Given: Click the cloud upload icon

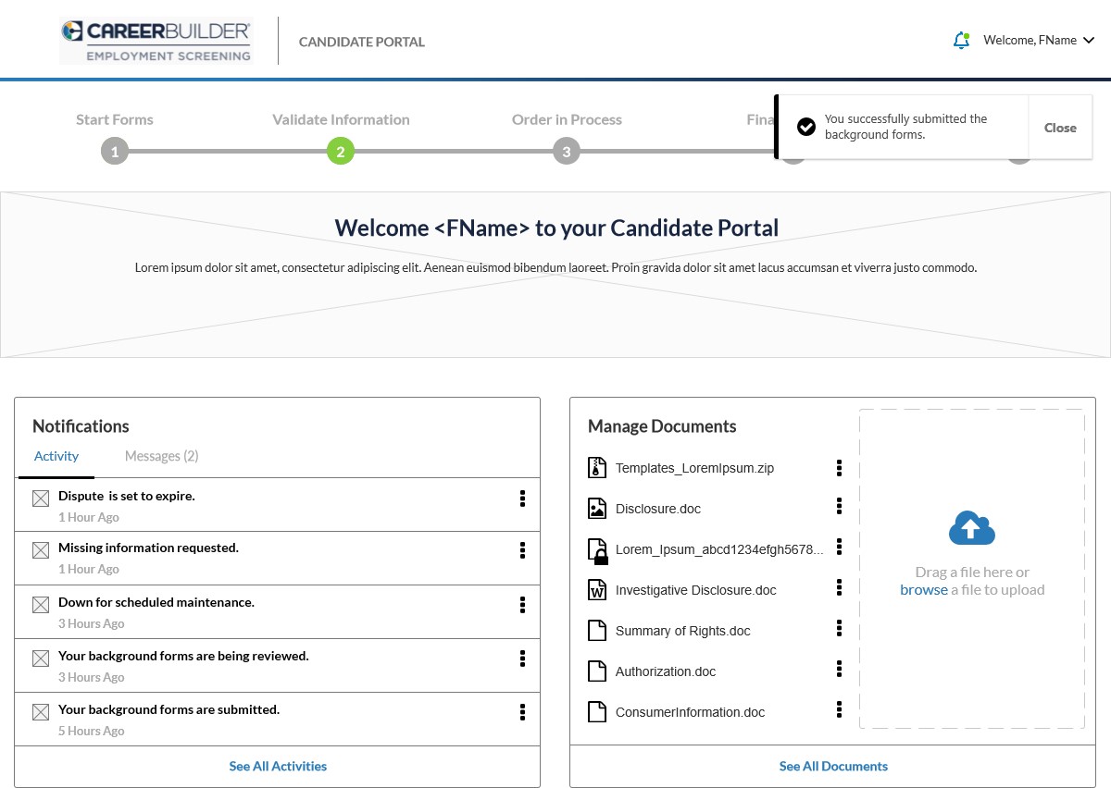Looking at the screenshot, I should (971, 528).
